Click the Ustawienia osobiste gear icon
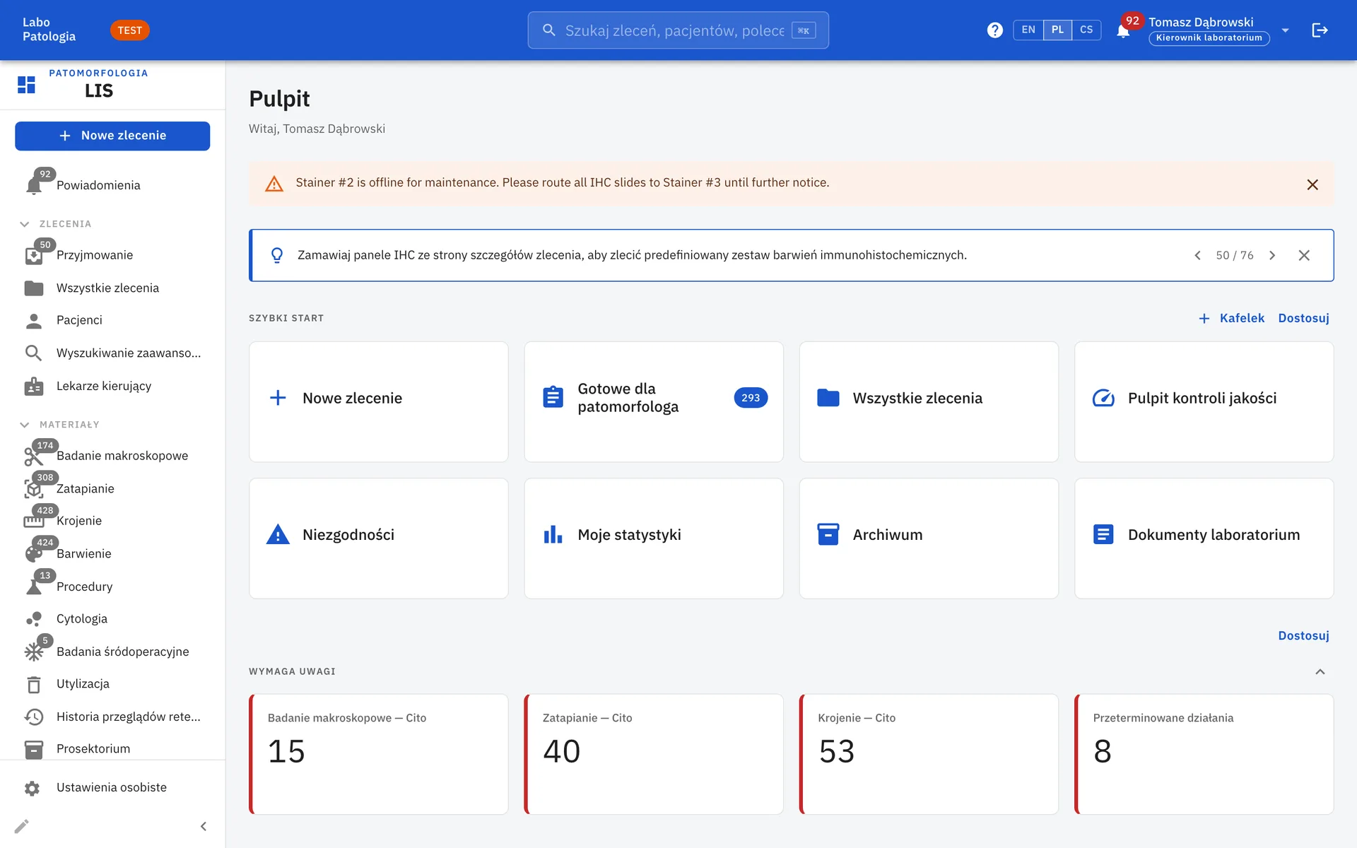This screenshot has width=1357, height=848. [x=32, y=788]
